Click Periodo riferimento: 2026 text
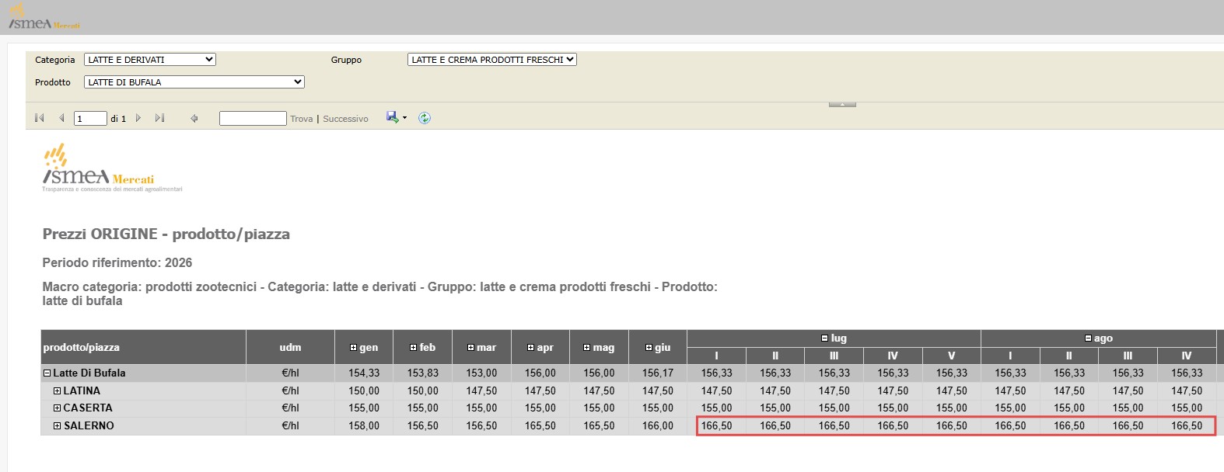The width and height of the screenshot is (1224, 472). (117, 263)
